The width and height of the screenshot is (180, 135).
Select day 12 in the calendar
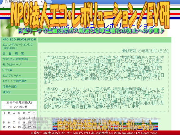tap(4, 127)
